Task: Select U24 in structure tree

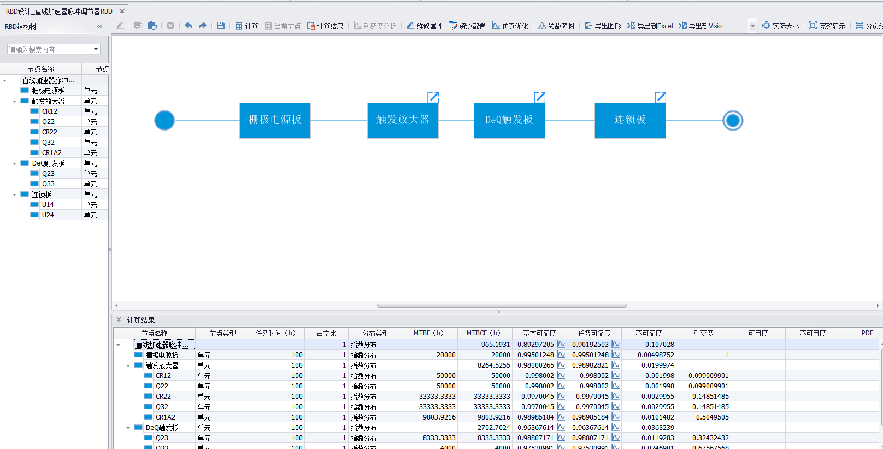Action: [x=48, y=215]
